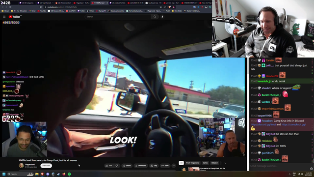Open Windows Start menu
The height and width of the screenshot is (177, 314).
point(4,174)
